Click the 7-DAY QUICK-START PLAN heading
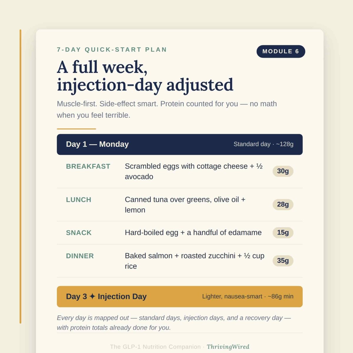The width and height of the screenshot is (353, 353). pos(112,50)
